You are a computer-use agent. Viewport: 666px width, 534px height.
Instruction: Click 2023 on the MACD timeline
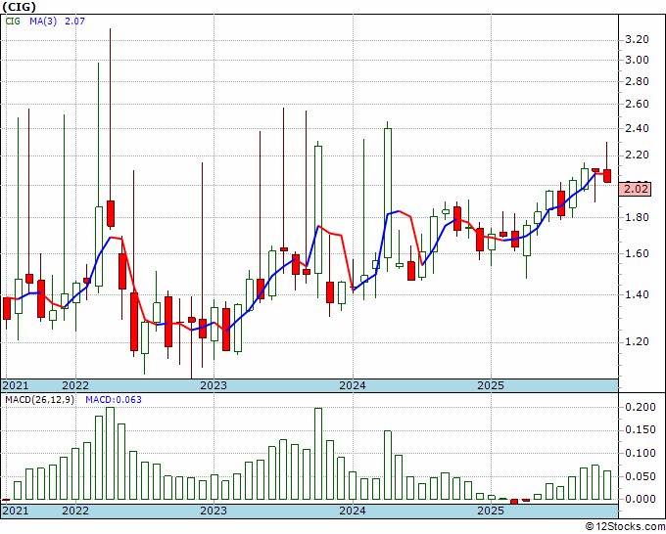(x=214, y=511)
